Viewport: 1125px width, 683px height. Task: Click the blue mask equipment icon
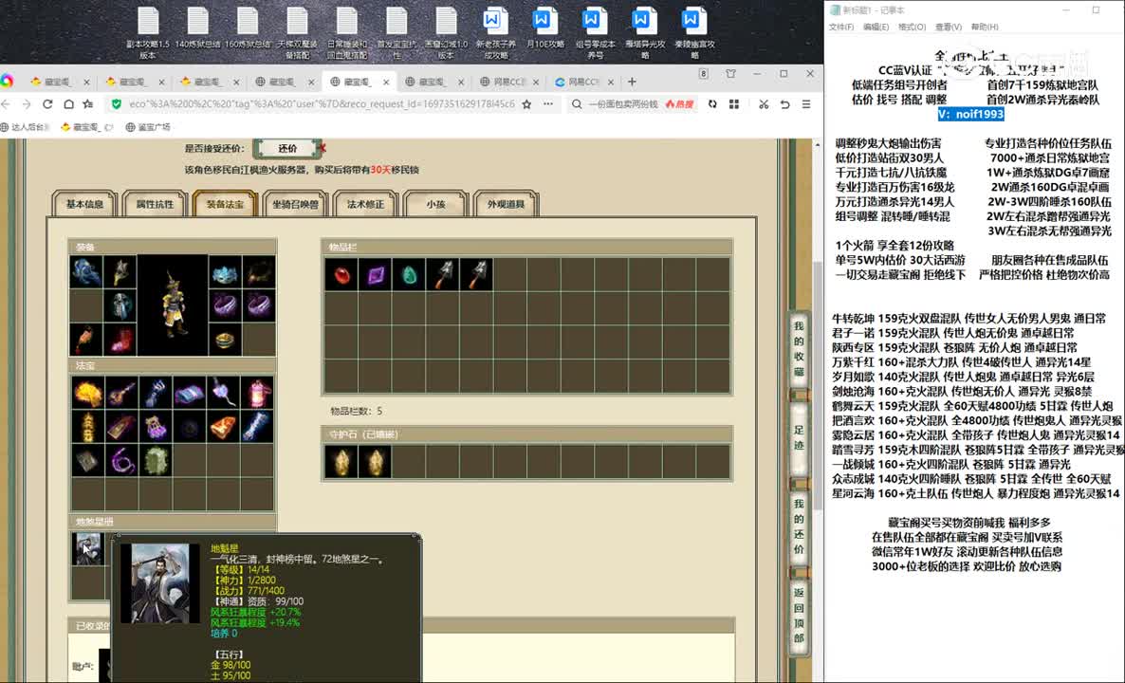click(x=226, y=272)
